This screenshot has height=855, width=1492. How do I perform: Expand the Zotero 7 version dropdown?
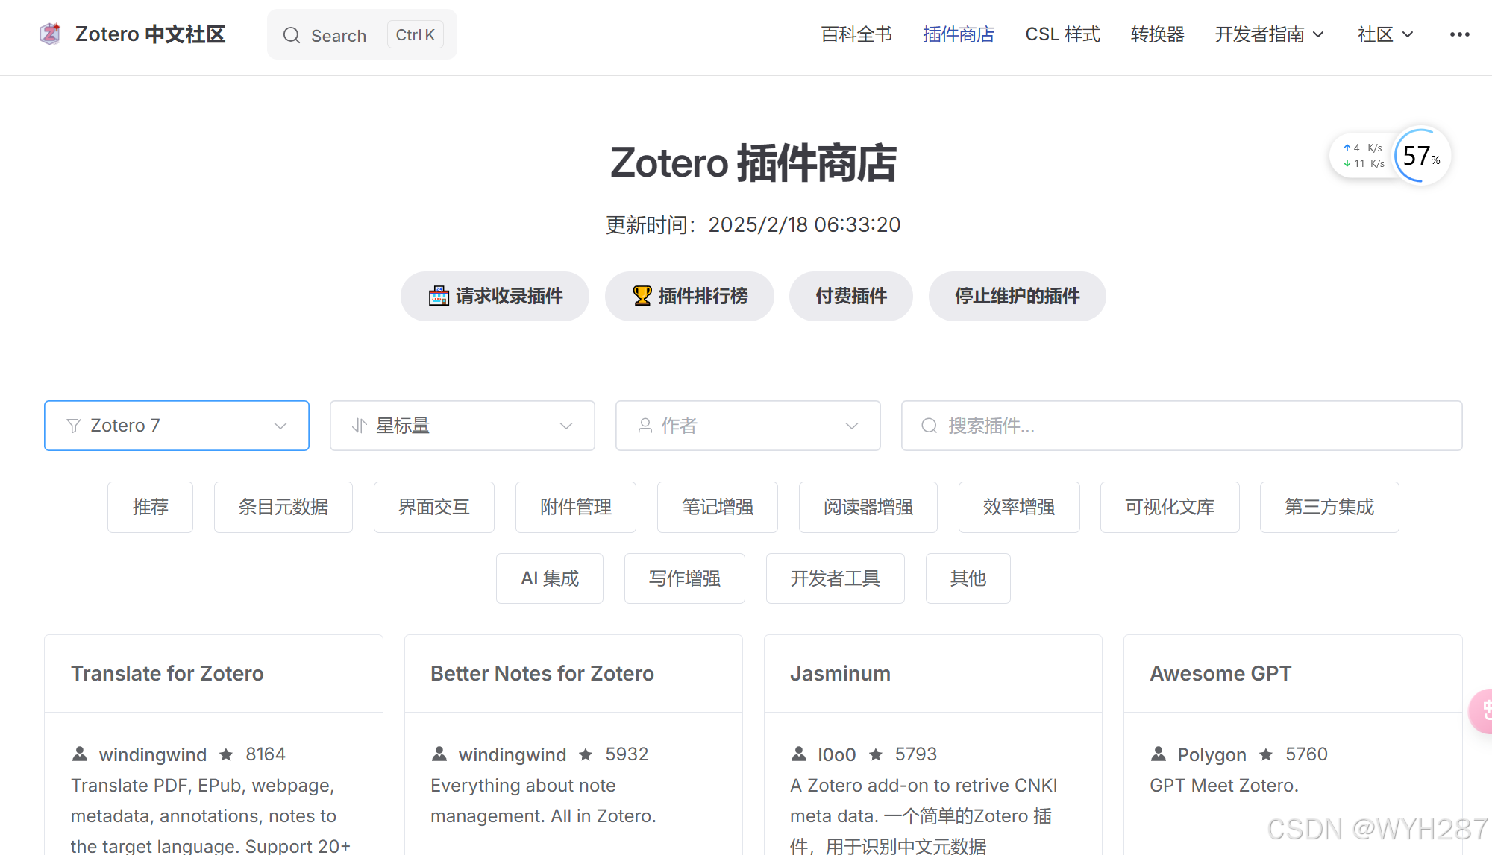coord(177,426)
